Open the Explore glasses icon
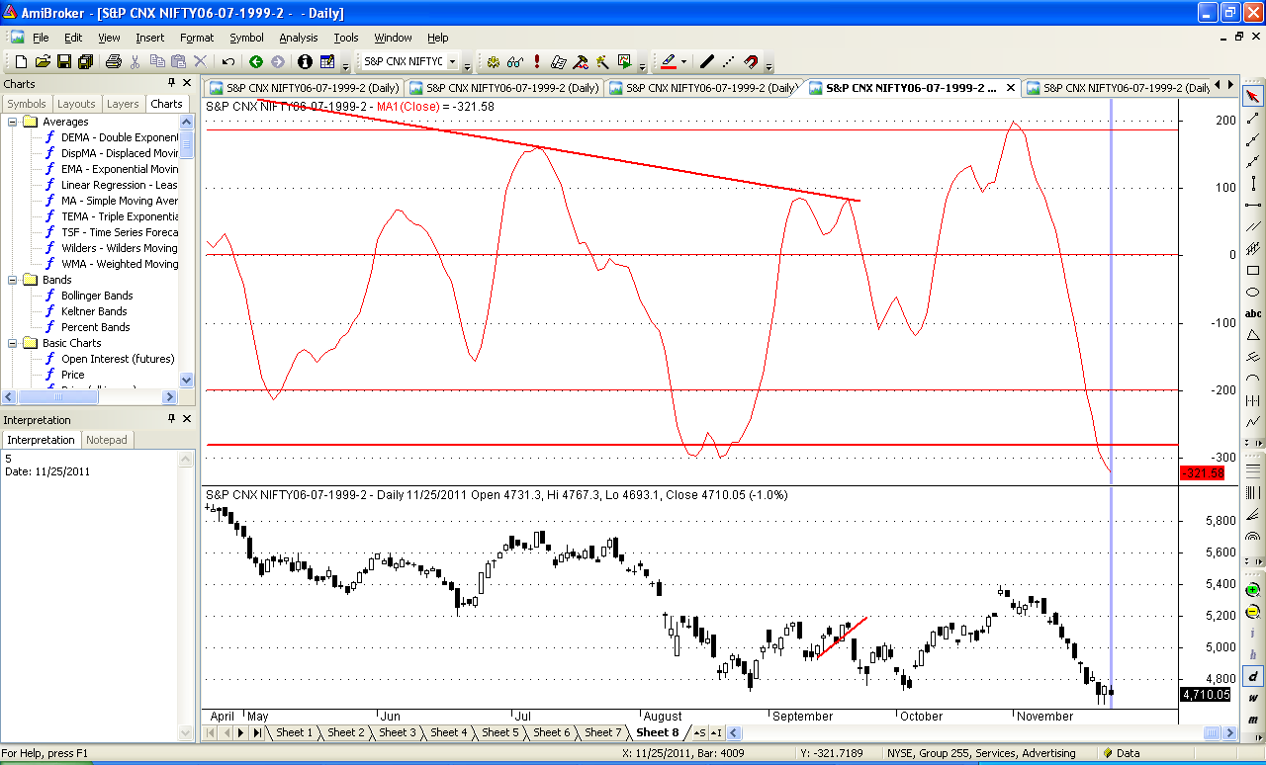Screen dimensions: 1266x765 [514, 61]
